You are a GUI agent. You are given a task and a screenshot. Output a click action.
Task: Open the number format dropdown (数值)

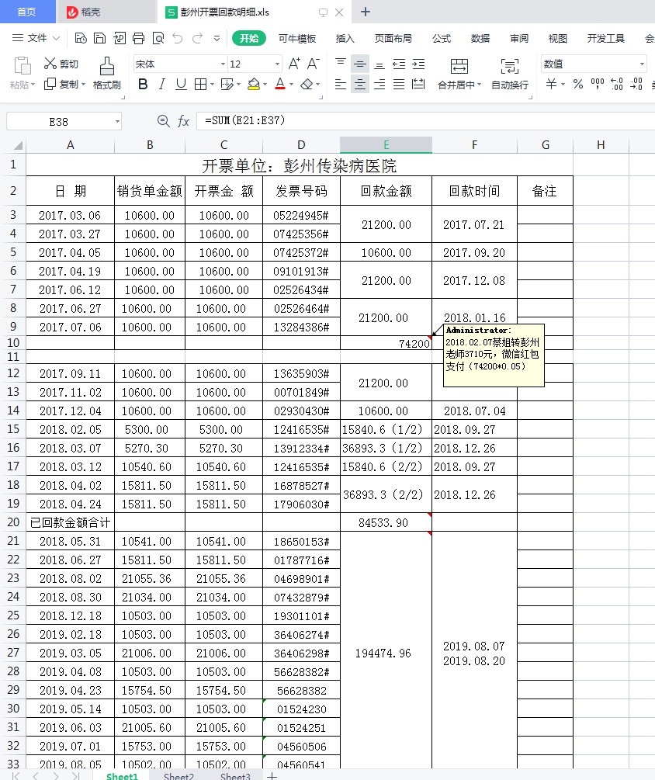pyautogui.click(x=642, y=64)
